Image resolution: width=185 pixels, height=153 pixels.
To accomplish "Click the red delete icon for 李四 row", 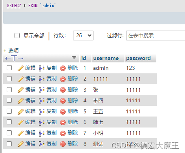I will coord(63,101).
